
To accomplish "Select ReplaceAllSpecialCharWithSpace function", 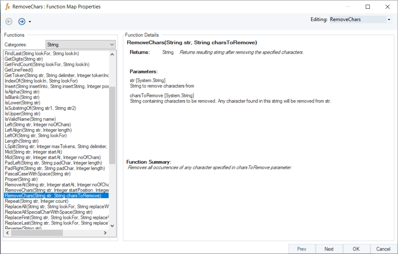I will tap(48, 212).
